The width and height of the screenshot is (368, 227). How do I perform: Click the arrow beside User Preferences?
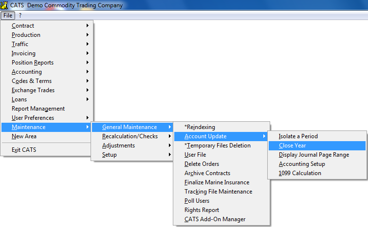tap(88, 118)
